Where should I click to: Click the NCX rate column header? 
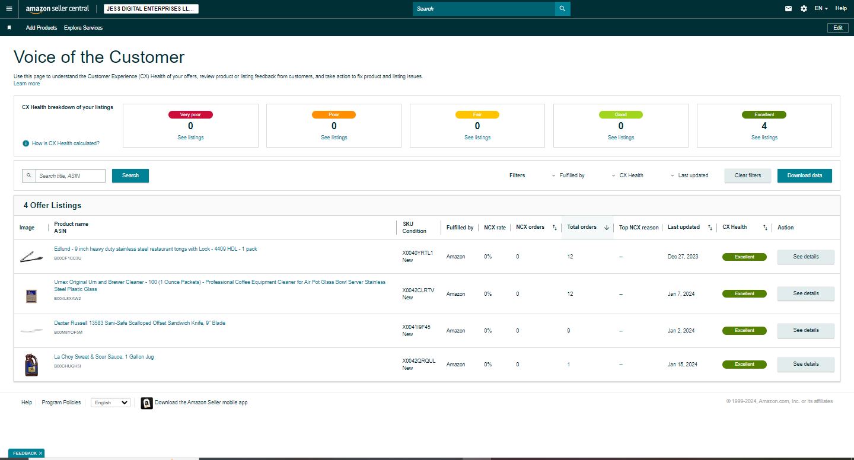click(495, 228)
